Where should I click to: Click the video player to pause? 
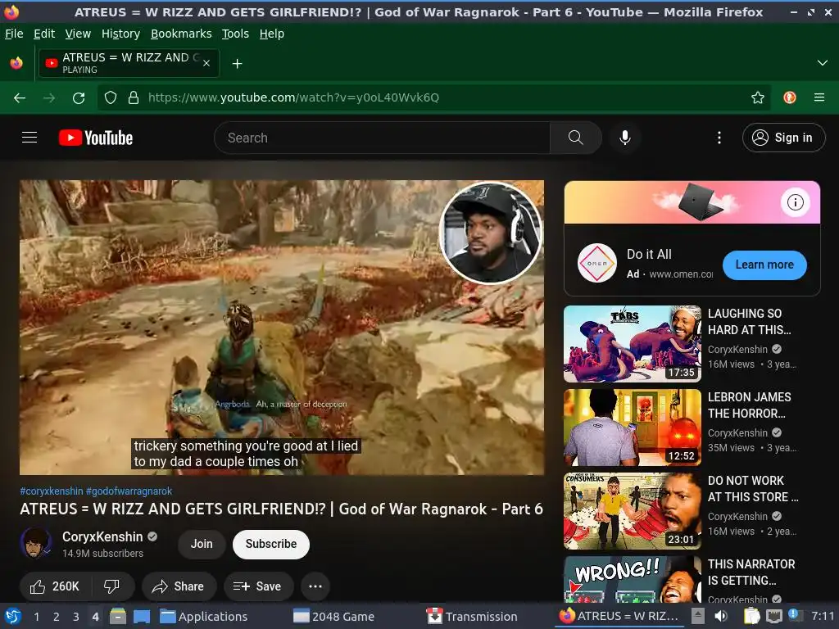tap(282, 328)
